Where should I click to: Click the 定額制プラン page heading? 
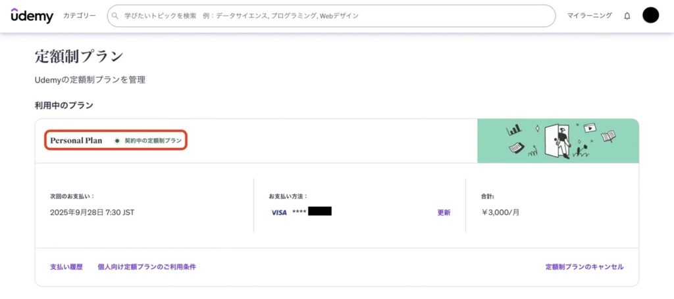click(79, 57)
